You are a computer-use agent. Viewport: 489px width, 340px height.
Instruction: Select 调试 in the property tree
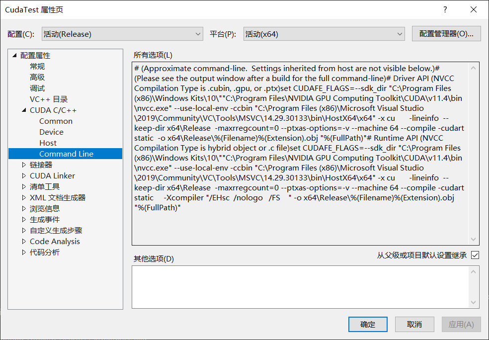(x=37, y=88)
